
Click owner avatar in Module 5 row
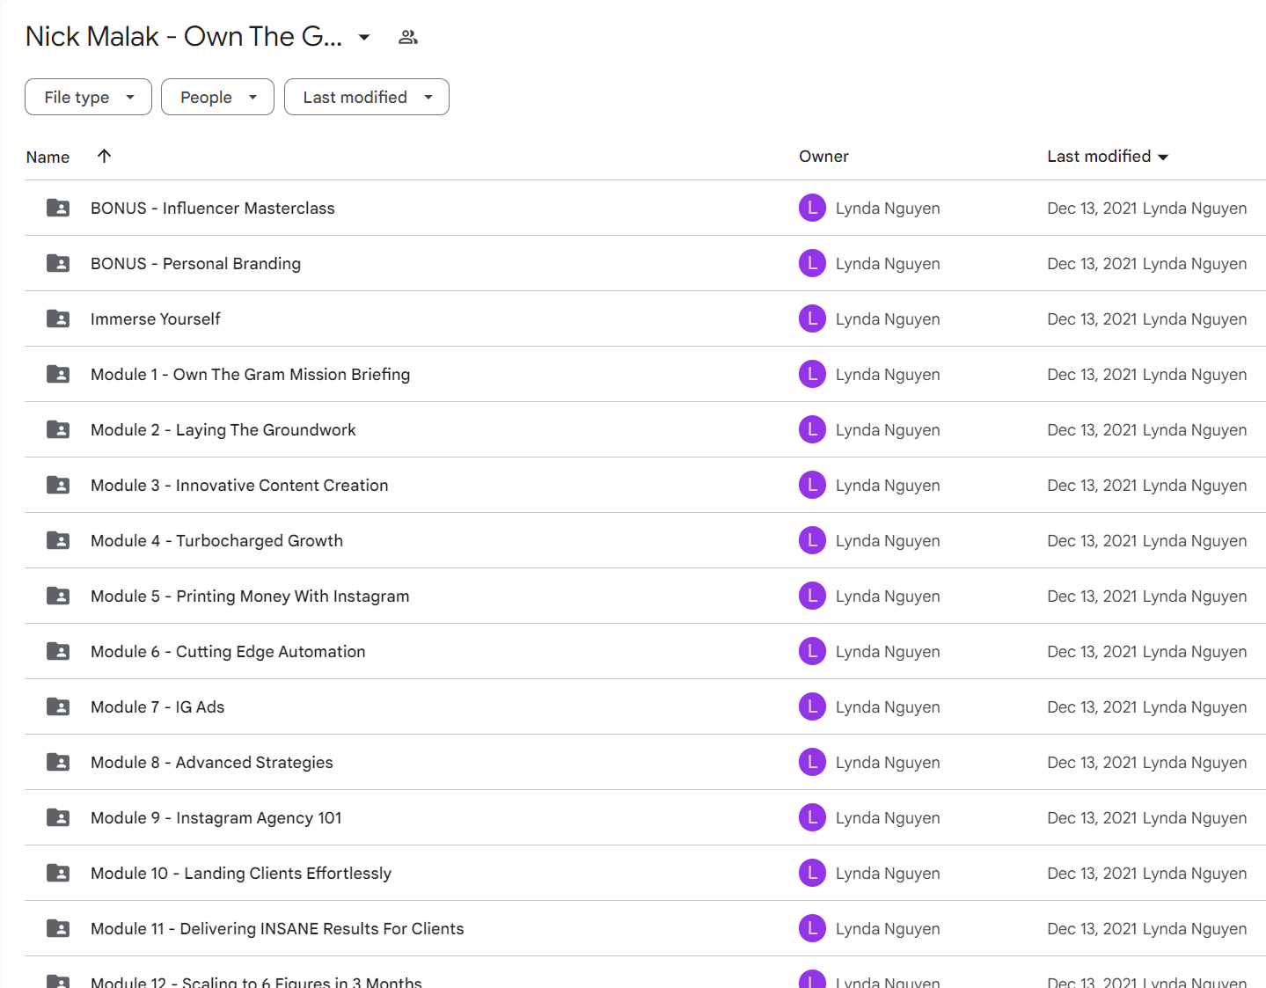(812, 596)
